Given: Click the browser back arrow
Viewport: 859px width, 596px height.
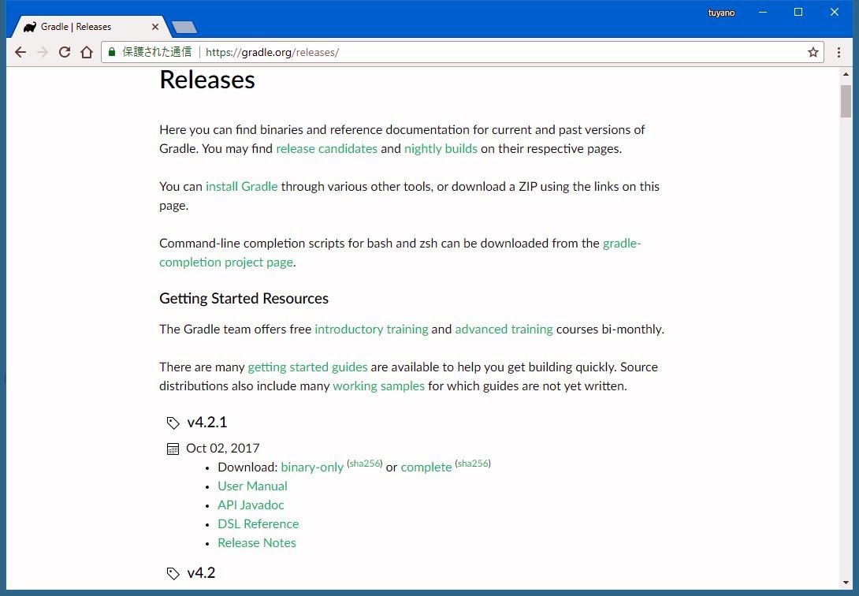Looking at the screenshot, I should tap(20, 52).
